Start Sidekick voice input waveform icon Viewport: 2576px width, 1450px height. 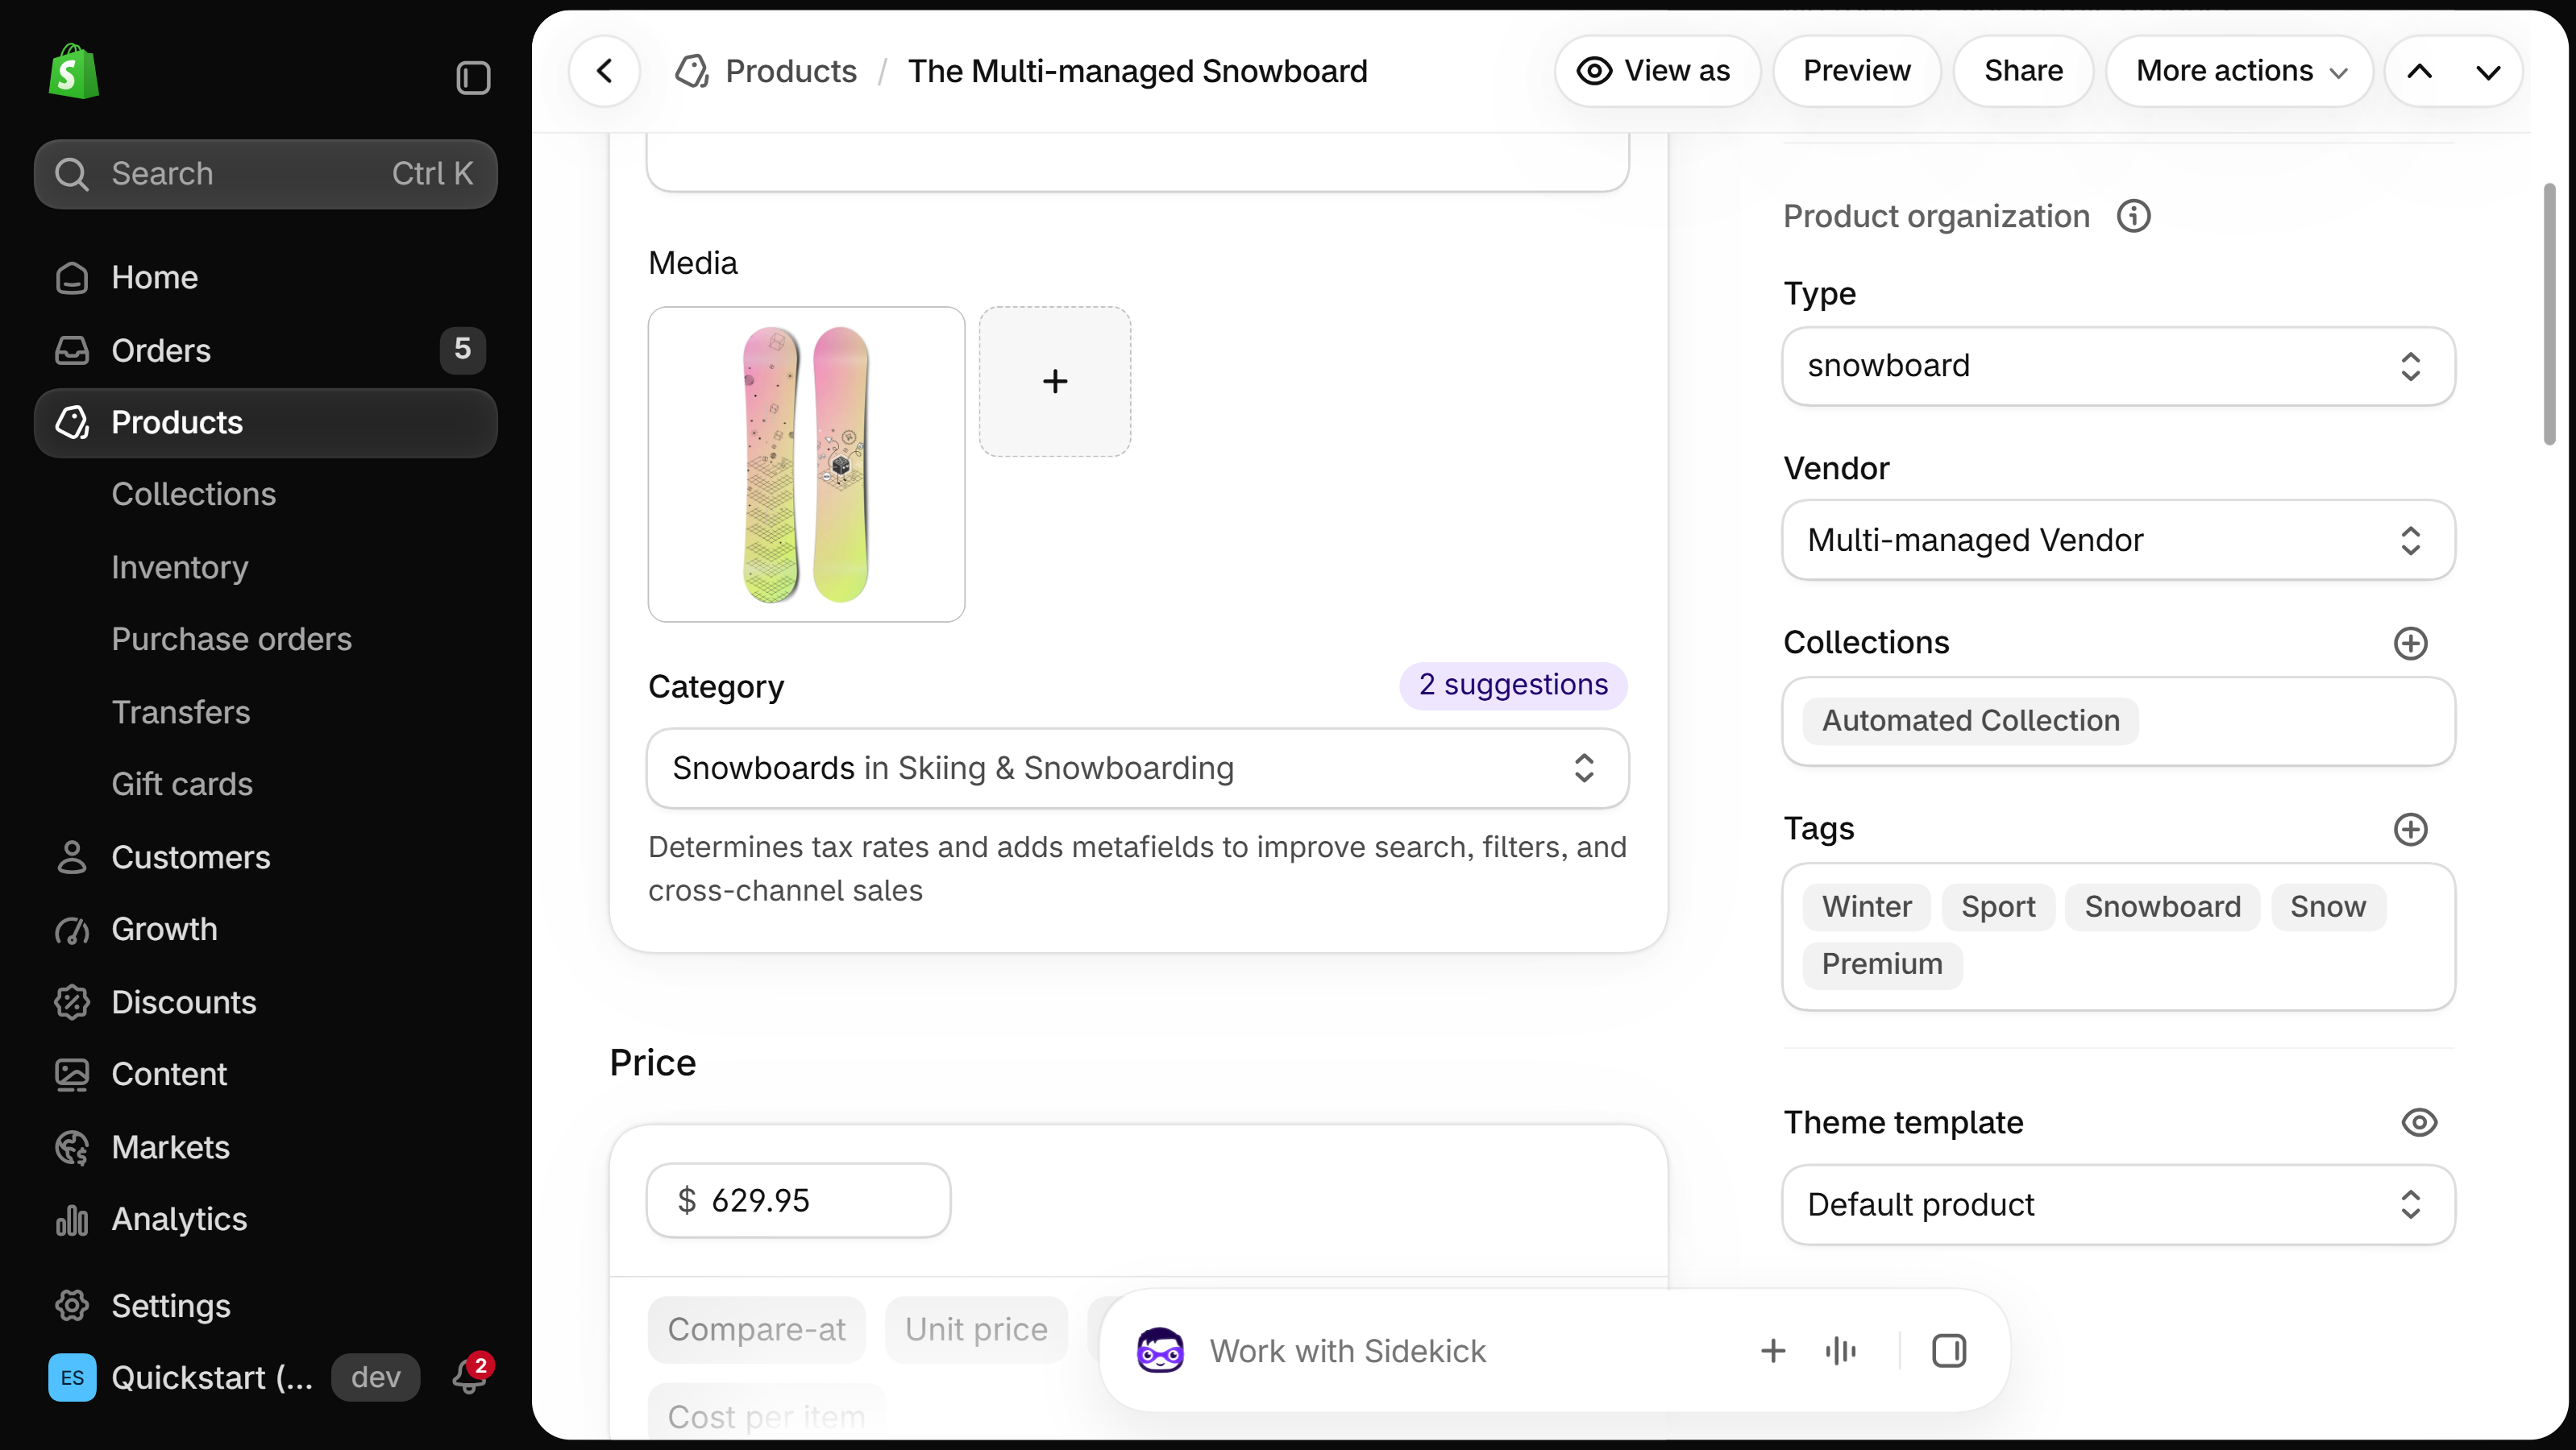(1840, 1351)
